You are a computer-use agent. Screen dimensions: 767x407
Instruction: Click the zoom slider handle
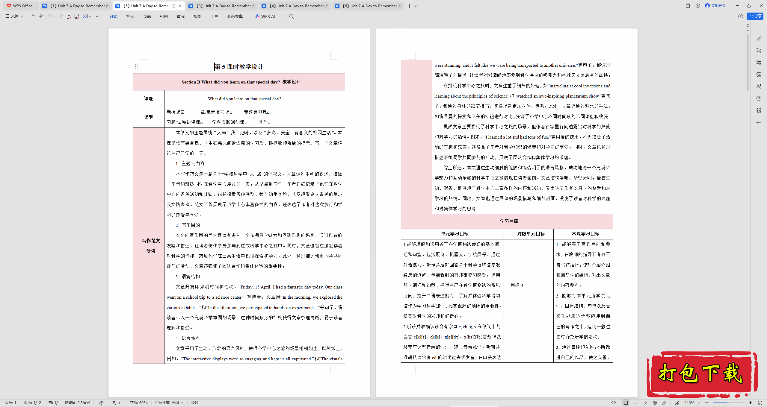coord(729,403)
